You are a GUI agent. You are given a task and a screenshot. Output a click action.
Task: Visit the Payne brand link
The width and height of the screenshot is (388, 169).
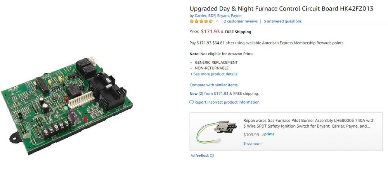(x=236, y=15)
